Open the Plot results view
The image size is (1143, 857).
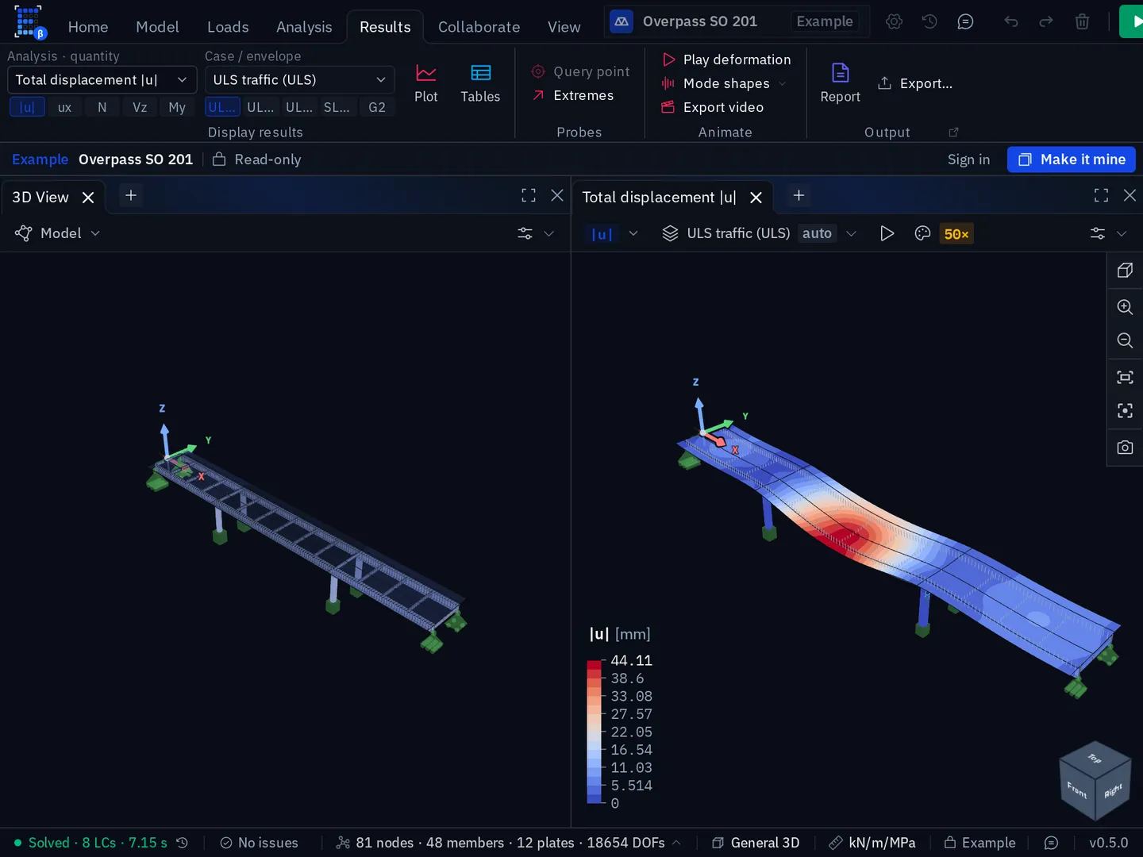(x=425, y=83)
